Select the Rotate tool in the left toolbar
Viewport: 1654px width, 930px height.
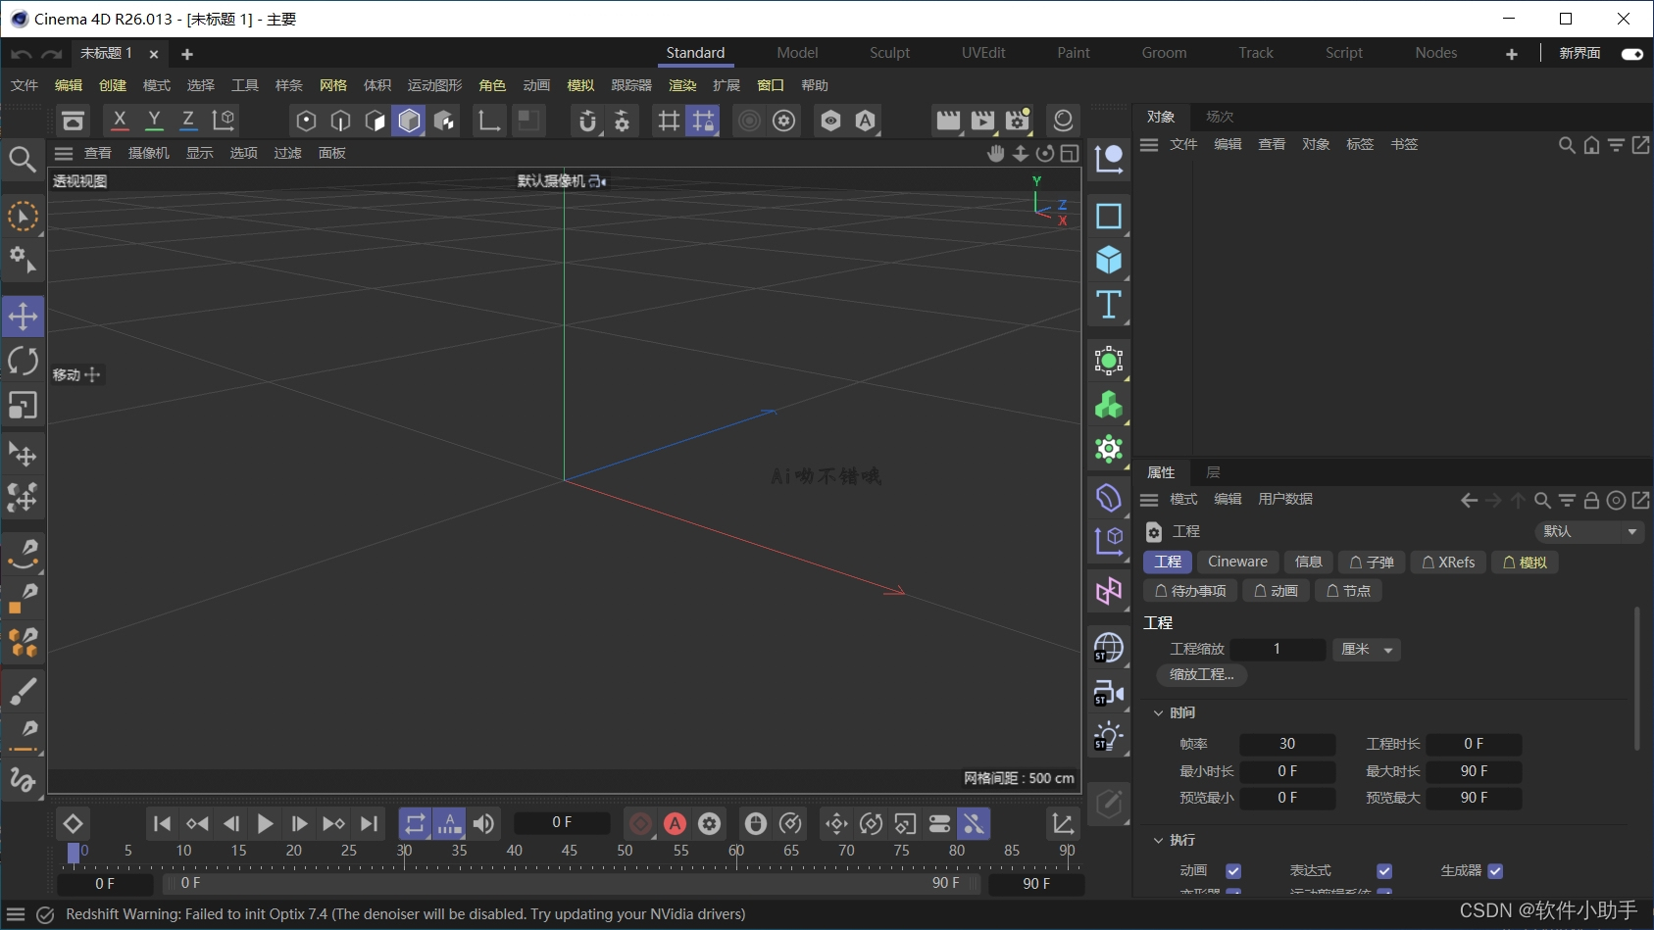tap(23, 361)
